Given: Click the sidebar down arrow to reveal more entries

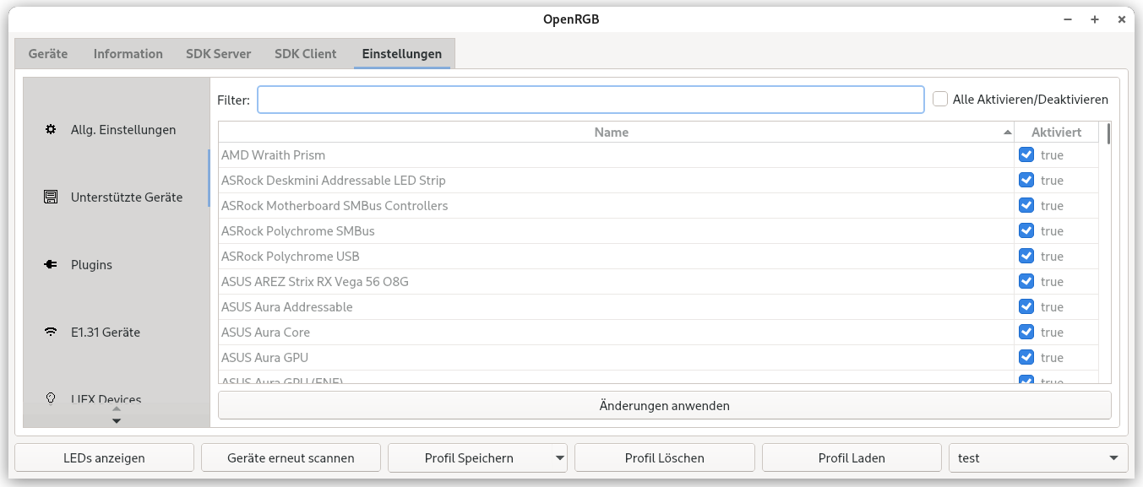Looking at the screenshot, I should point(117,419).
